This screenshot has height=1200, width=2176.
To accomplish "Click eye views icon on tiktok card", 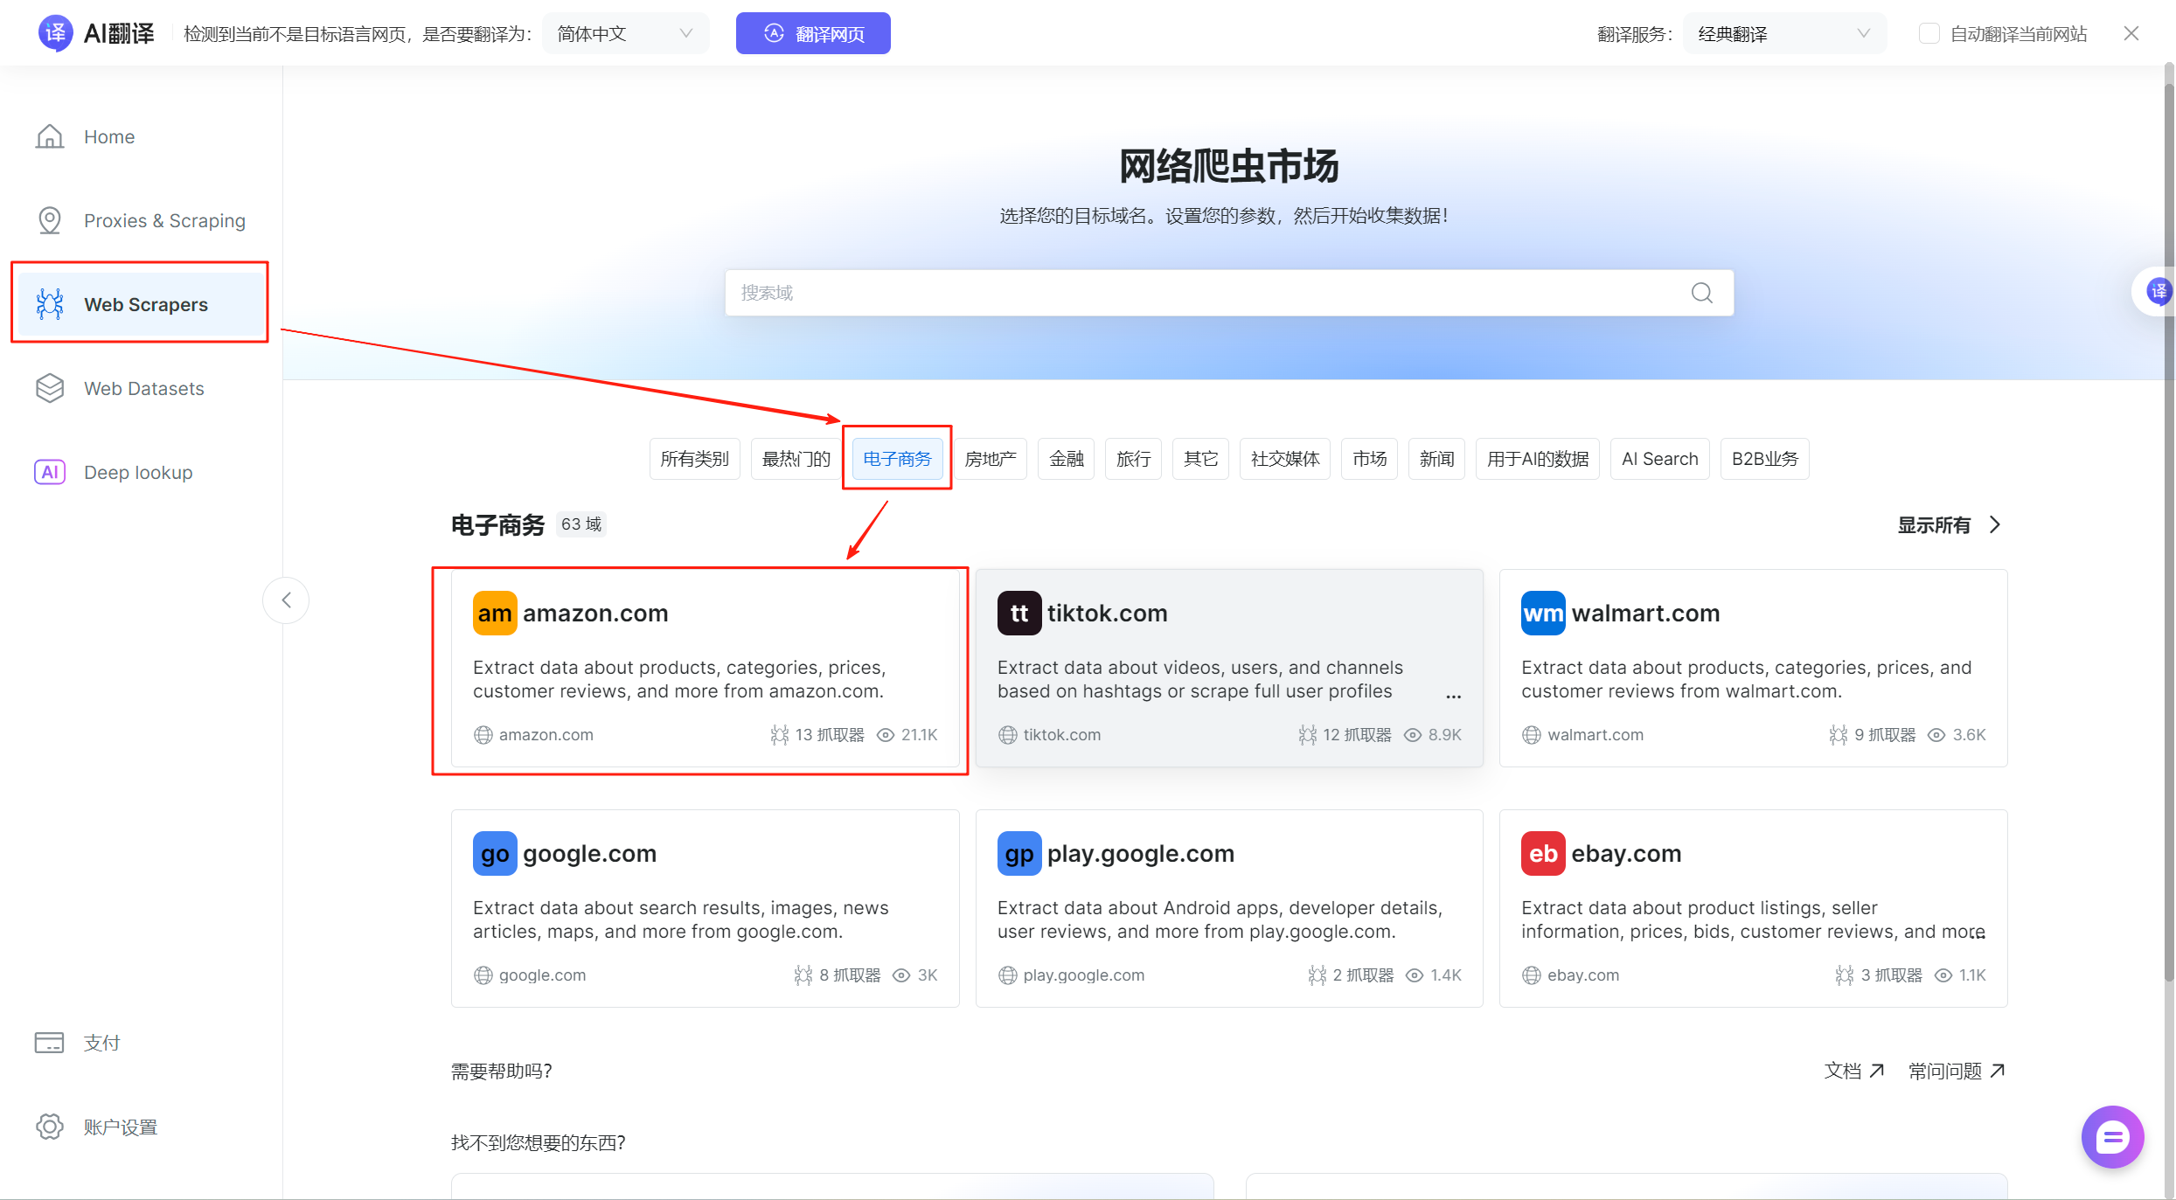I will (1413, 735).
